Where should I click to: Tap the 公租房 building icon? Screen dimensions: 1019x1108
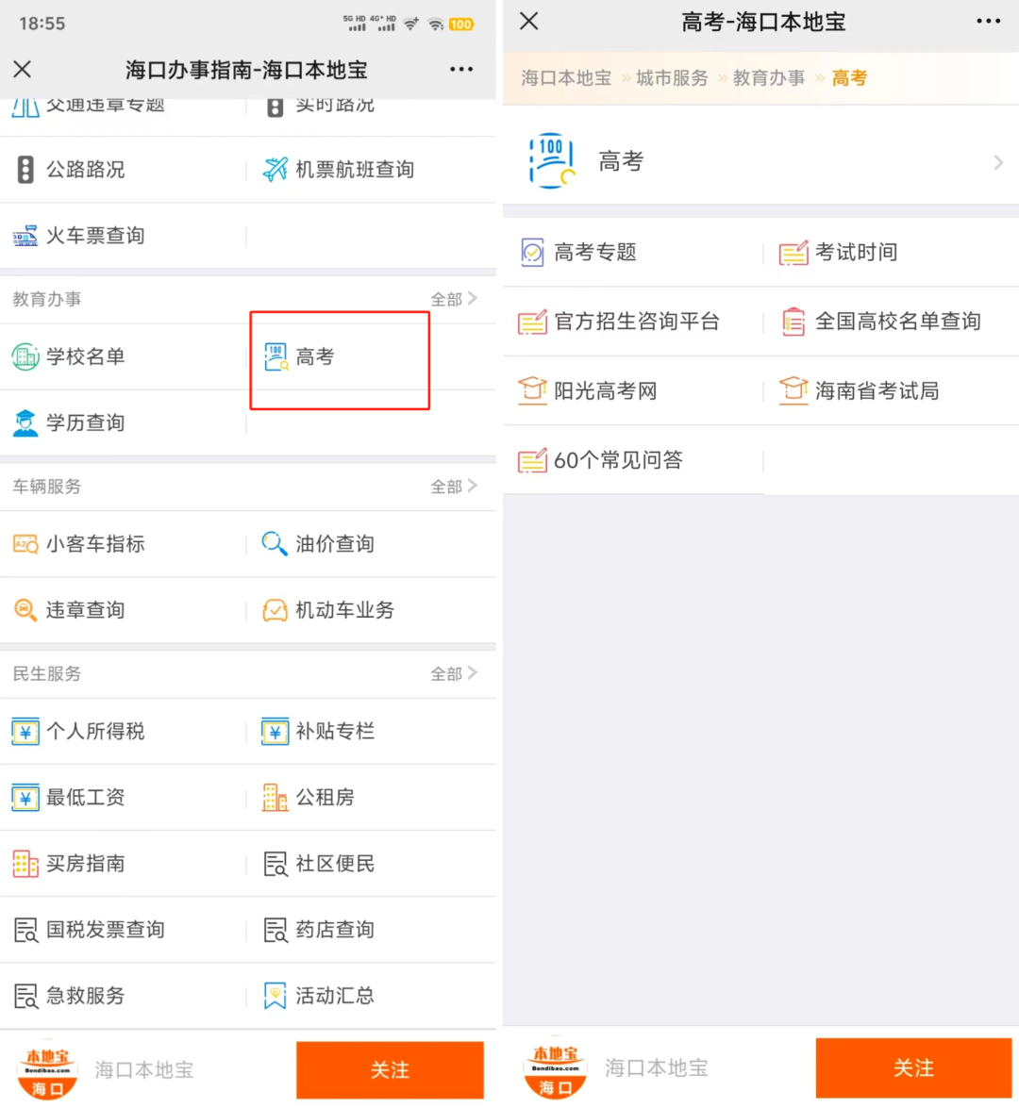click(275, 798)
